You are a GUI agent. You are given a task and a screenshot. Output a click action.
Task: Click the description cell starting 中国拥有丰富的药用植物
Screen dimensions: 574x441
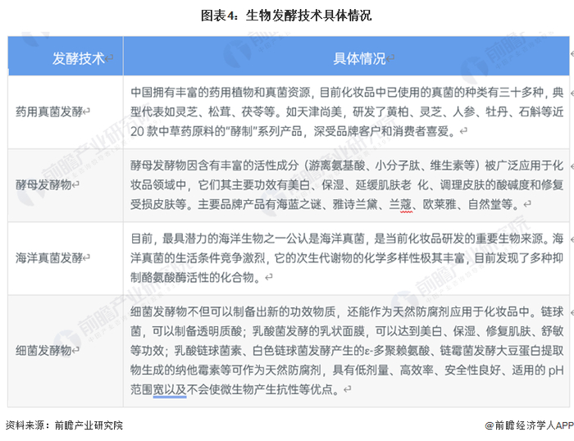[346, 112]
